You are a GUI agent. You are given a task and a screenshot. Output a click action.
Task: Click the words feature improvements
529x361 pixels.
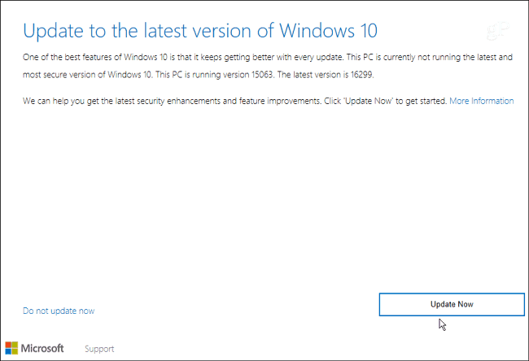point(280,101)
